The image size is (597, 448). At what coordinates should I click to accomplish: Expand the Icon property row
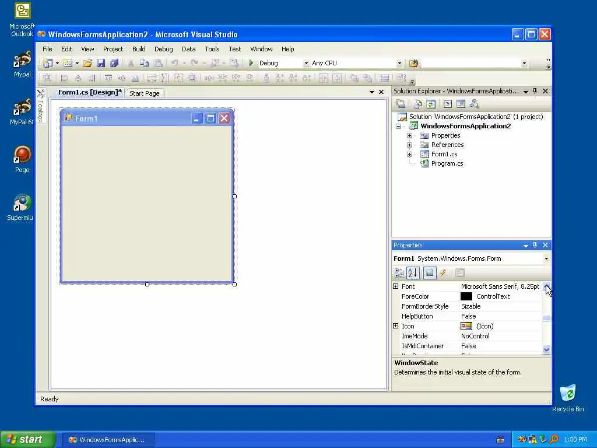(396, 326)
